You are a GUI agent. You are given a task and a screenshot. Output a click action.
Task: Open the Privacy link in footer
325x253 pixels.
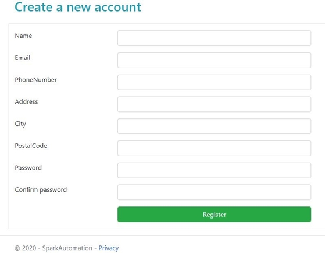coord(109,248)
